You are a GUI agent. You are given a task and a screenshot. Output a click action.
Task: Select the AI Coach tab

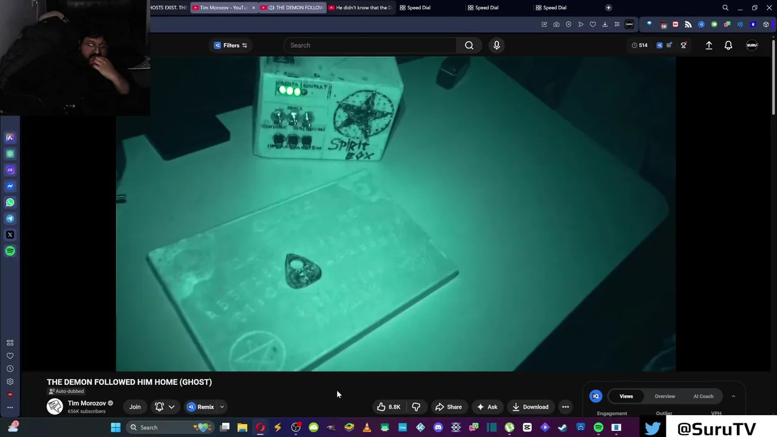pyautogui.click(x=704, y=396)
